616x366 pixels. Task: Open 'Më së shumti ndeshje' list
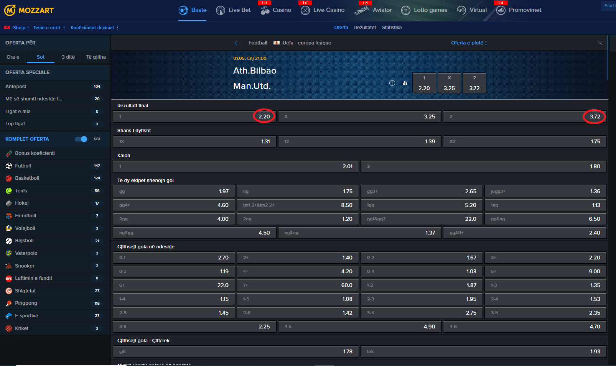click(55, 99)
